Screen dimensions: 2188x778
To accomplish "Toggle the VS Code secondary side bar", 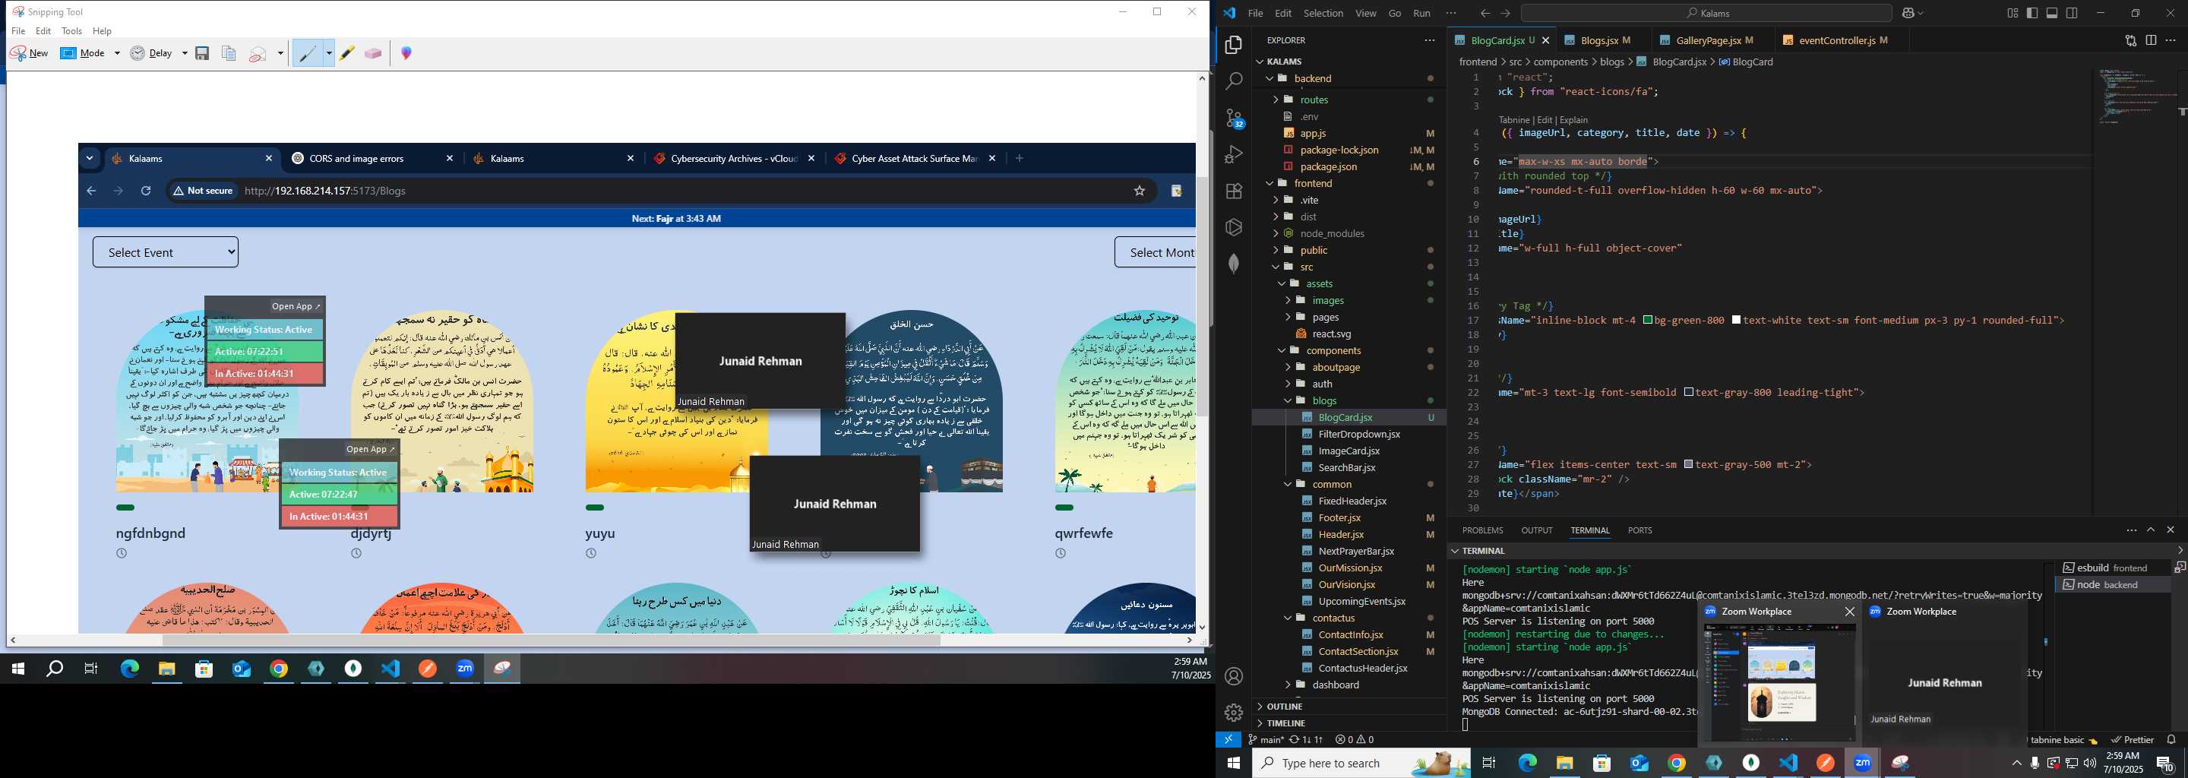I will pos(2072,13).
